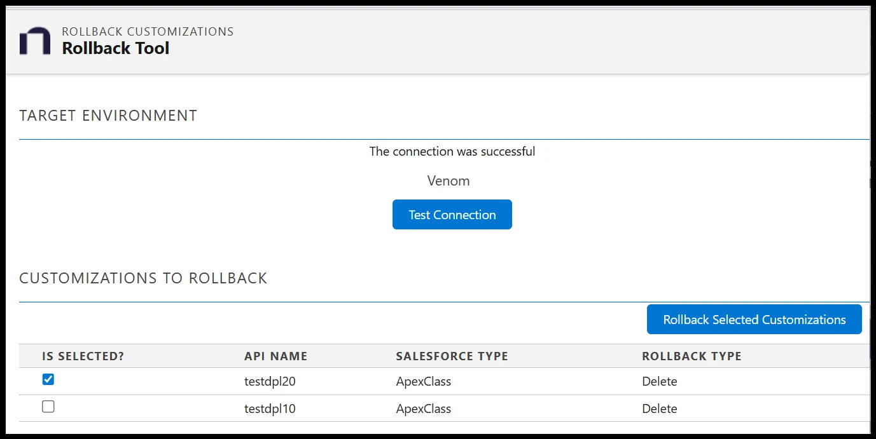Click the Rollback Tool title
Viewport: 876px width, 439px height.
click(115, 48)
